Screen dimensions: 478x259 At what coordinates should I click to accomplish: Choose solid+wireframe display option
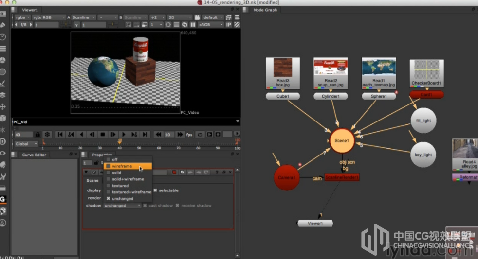point(128,179)
